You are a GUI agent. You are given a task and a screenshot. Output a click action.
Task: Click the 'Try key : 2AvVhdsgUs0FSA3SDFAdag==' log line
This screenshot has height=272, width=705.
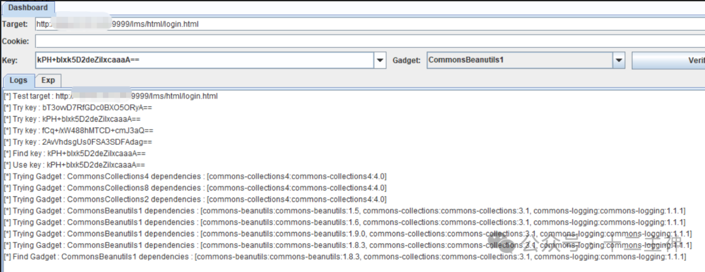78,142
